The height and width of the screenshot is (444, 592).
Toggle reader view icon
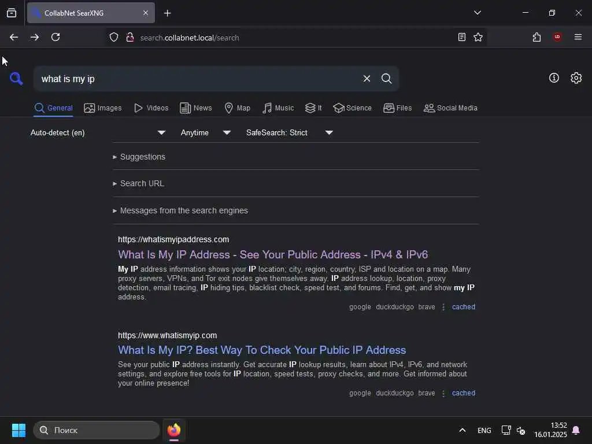click(461, 37)
